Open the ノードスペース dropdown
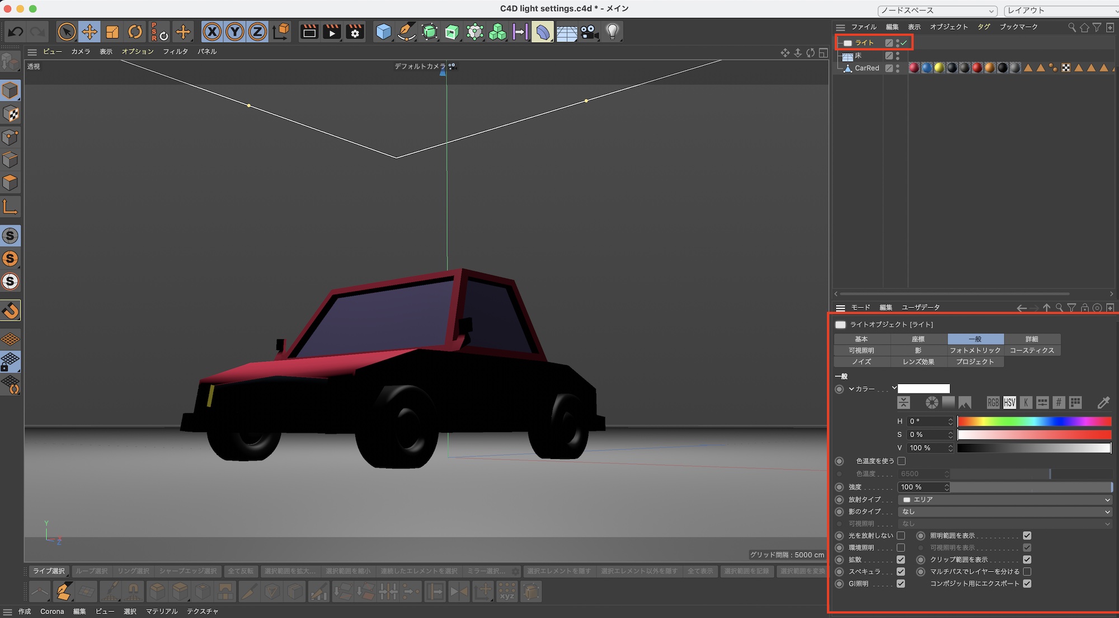The image size is (1119, 618). click(937, 11)
